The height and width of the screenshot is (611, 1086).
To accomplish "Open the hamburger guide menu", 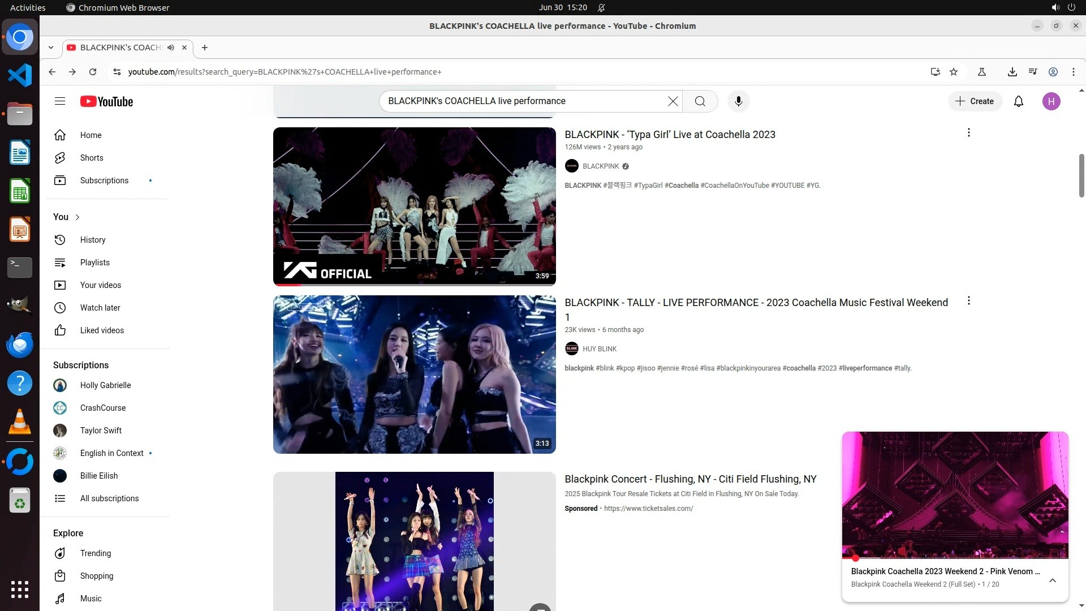I will click(x=60, y=101).
